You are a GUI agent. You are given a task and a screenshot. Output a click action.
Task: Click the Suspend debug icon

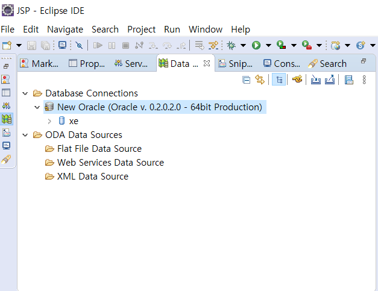112,45
